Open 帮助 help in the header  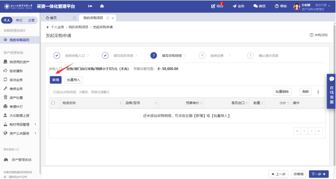[281, 6]
